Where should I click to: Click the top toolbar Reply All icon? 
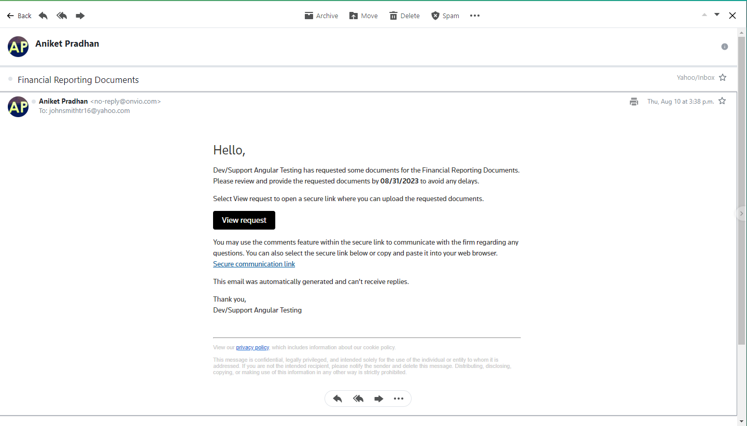62,16
